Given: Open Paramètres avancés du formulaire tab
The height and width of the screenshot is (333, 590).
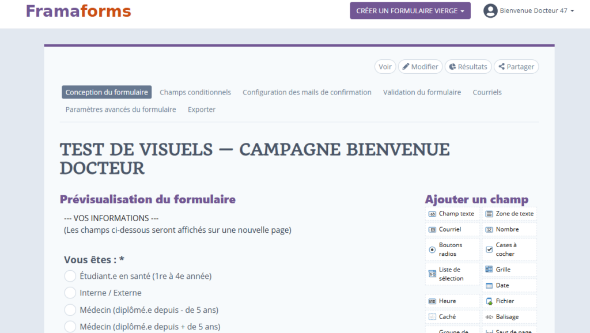Looking at the screenshot, I should 121,109.
